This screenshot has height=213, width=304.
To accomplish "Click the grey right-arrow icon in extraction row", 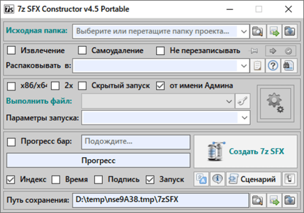I will [273, 51].
